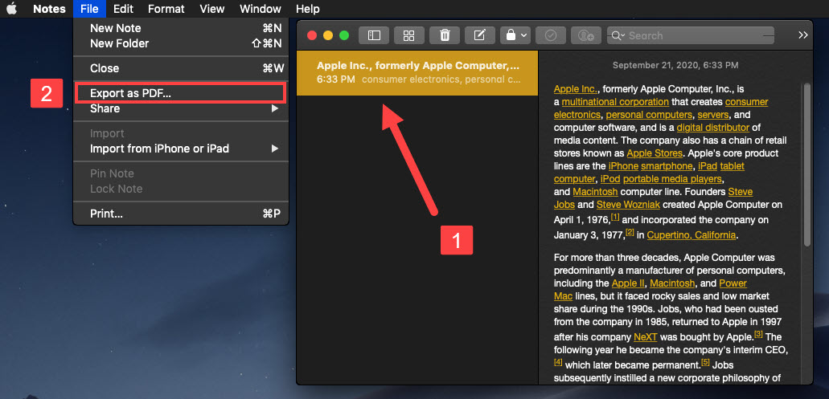Click footnote reference [5]
The width and height of the screenshot is (829, 399).
tap(705, 361)
